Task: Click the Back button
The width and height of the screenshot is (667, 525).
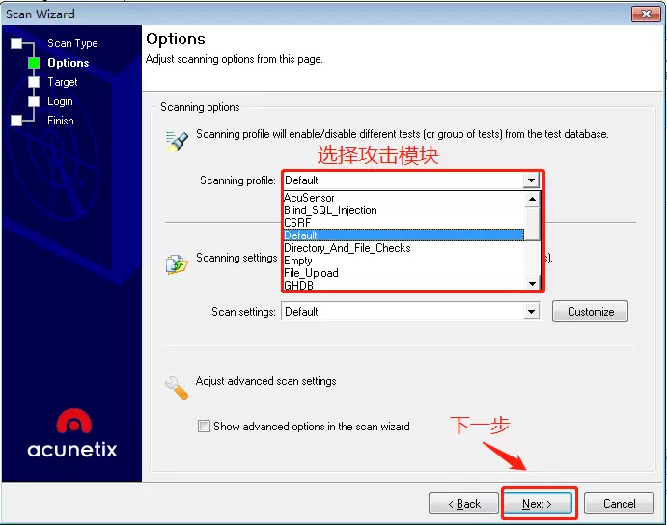Action: click(x=463, y=504)
